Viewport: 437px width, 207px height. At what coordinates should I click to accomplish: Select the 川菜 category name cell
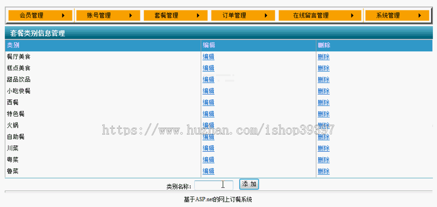coord(103,148)
